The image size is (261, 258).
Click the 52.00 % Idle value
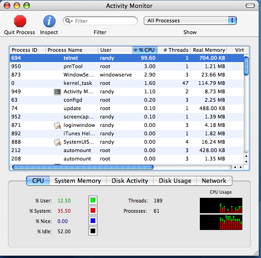pyautogui.click(x=64, y=231)
